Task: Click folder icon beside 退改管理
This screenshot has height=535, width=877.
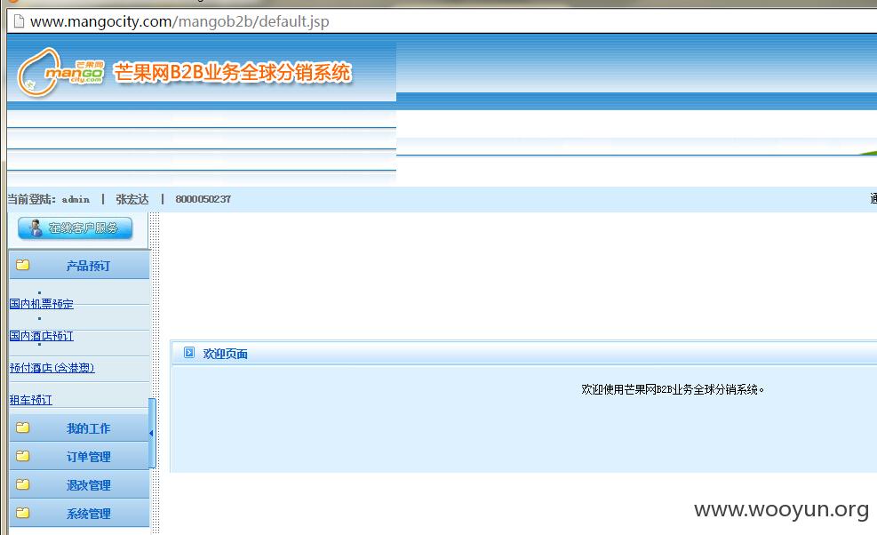Action: [23, 484]
